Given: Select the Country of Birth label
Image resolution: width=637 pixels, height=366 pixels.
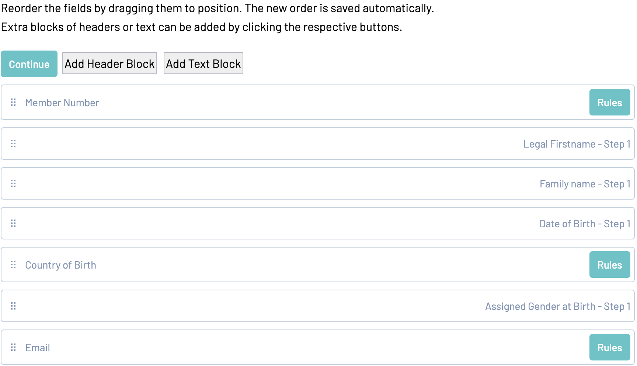Looking at the screenshot, I should [60, 265].
